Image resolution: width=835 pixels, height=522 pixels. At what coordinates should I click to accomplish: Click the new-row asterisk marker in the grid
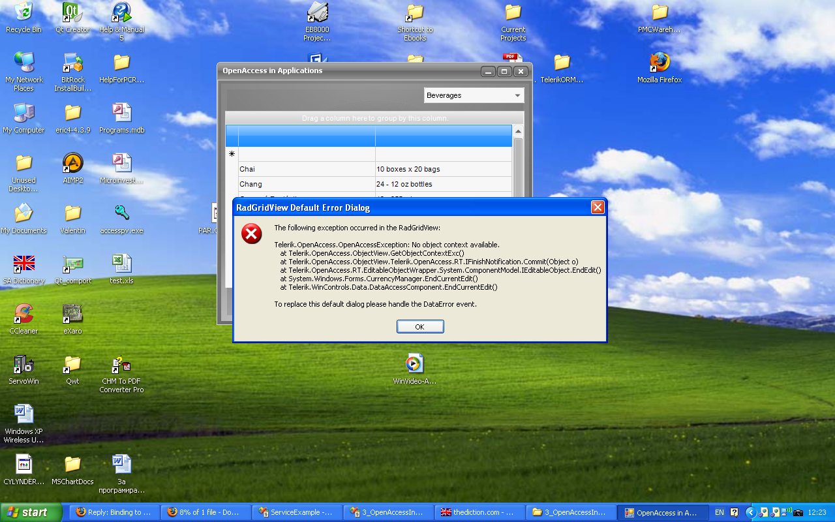232,154
